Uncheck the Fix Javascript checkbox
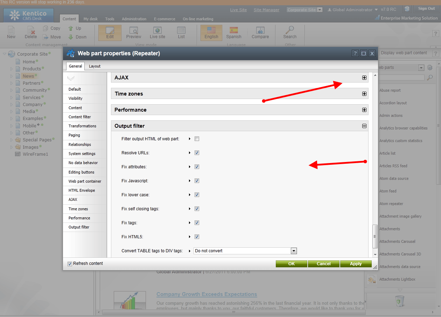 [197, 181]
